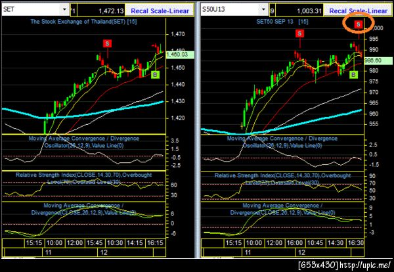Click the 16:00 time label on S50U13 axis
Viewport: 394px width, 272px height.
[294, 243]
